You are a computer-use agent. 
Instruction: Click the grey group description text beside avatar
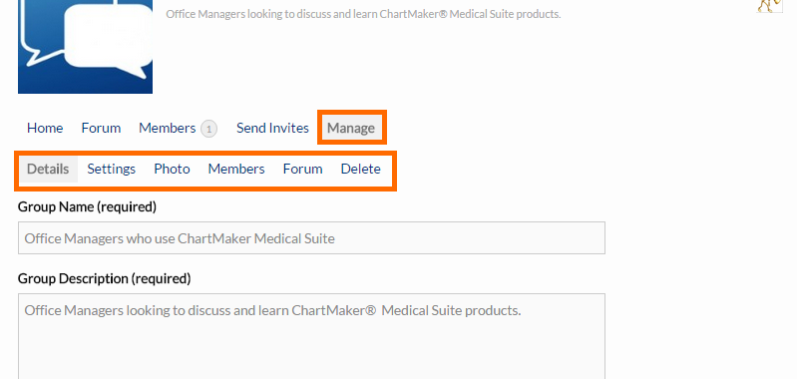pos(363,14)
